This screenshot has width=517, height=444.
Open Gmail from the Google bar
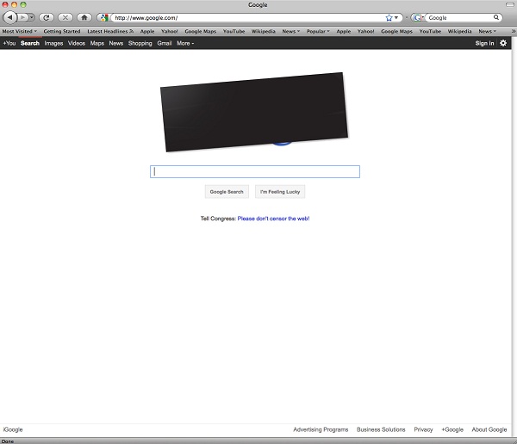(165, 43)
